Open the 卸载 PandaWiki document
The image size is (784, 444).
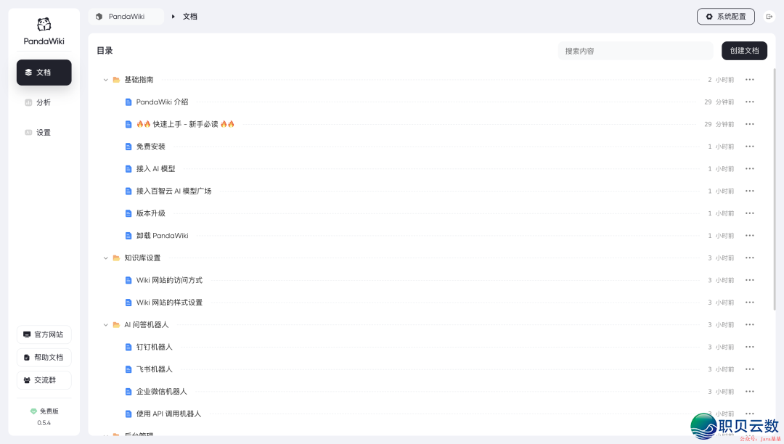click(x=162, y=236)
